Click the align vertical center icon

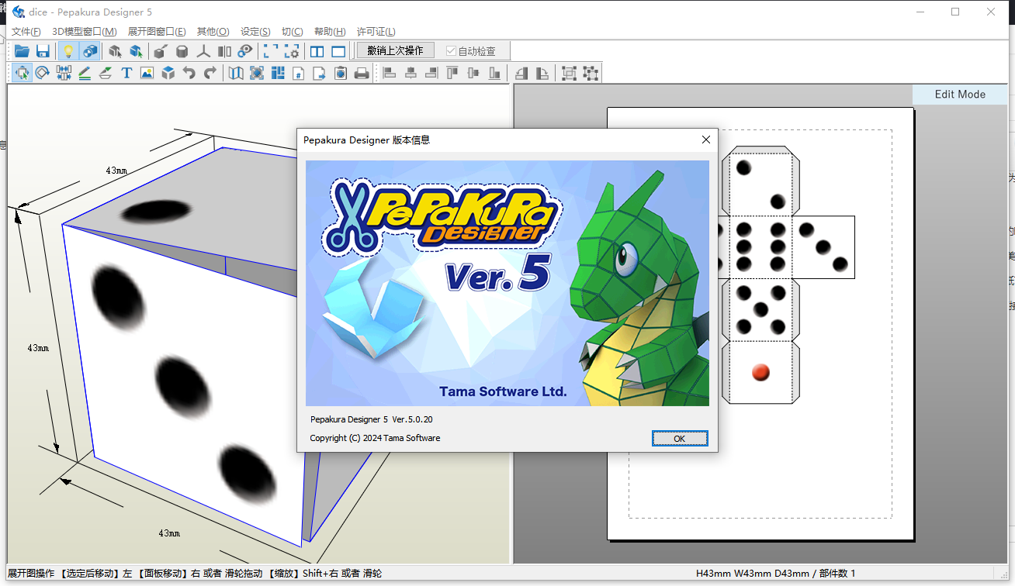point(474,73)
